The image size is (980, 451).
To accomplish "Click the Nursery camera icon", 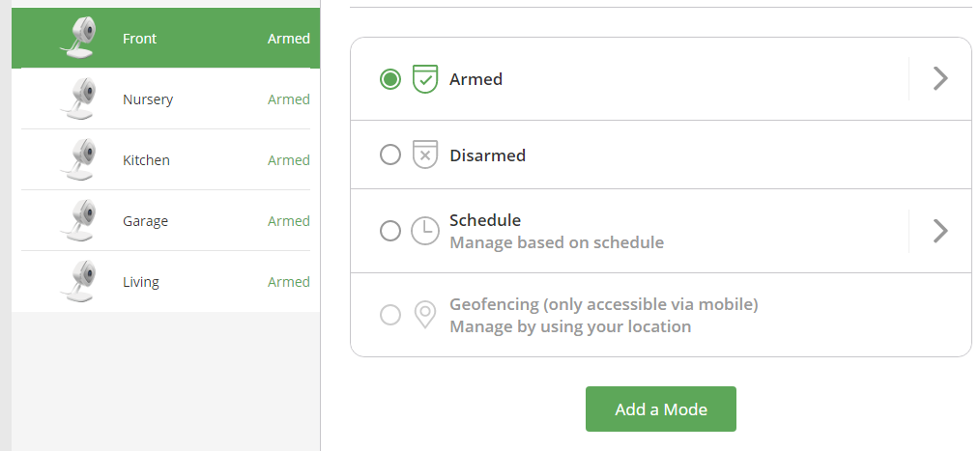I will (x=80, y=99).
